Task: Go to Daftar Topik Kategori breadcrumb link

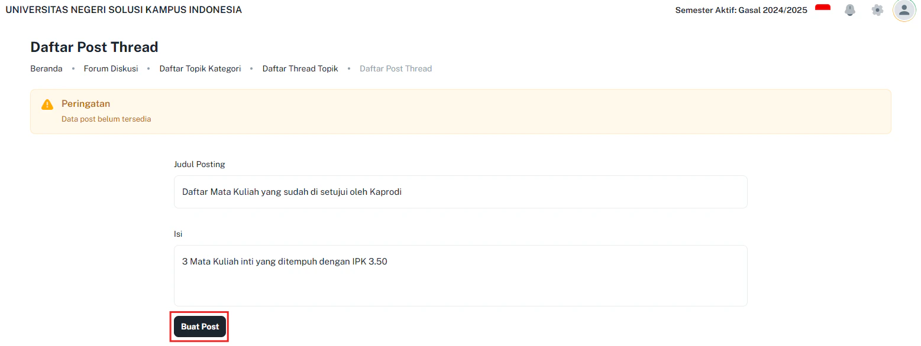Action: click(x=200, y=68)
